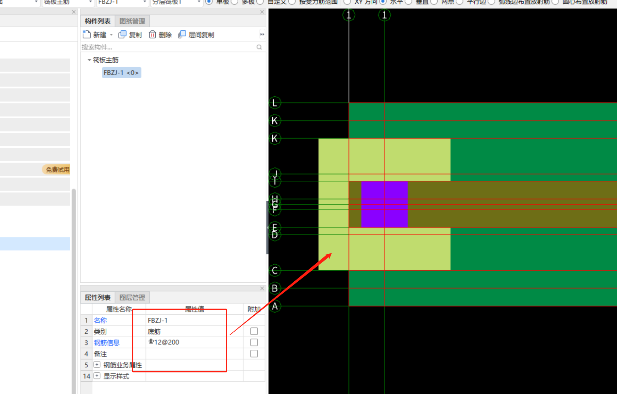
Task: Click axis bubble L on the canvas
Action: tap(275, 103)
